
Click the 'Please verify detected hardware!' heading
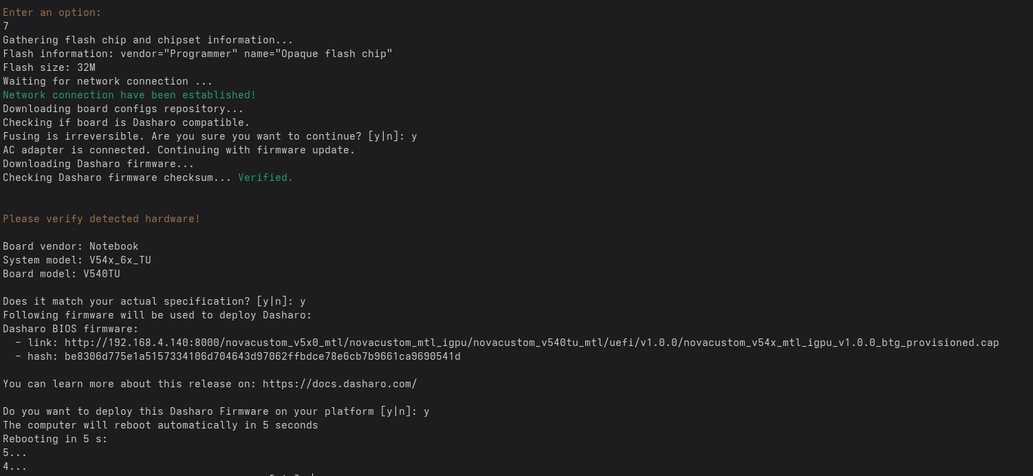(x=102, y=219)
